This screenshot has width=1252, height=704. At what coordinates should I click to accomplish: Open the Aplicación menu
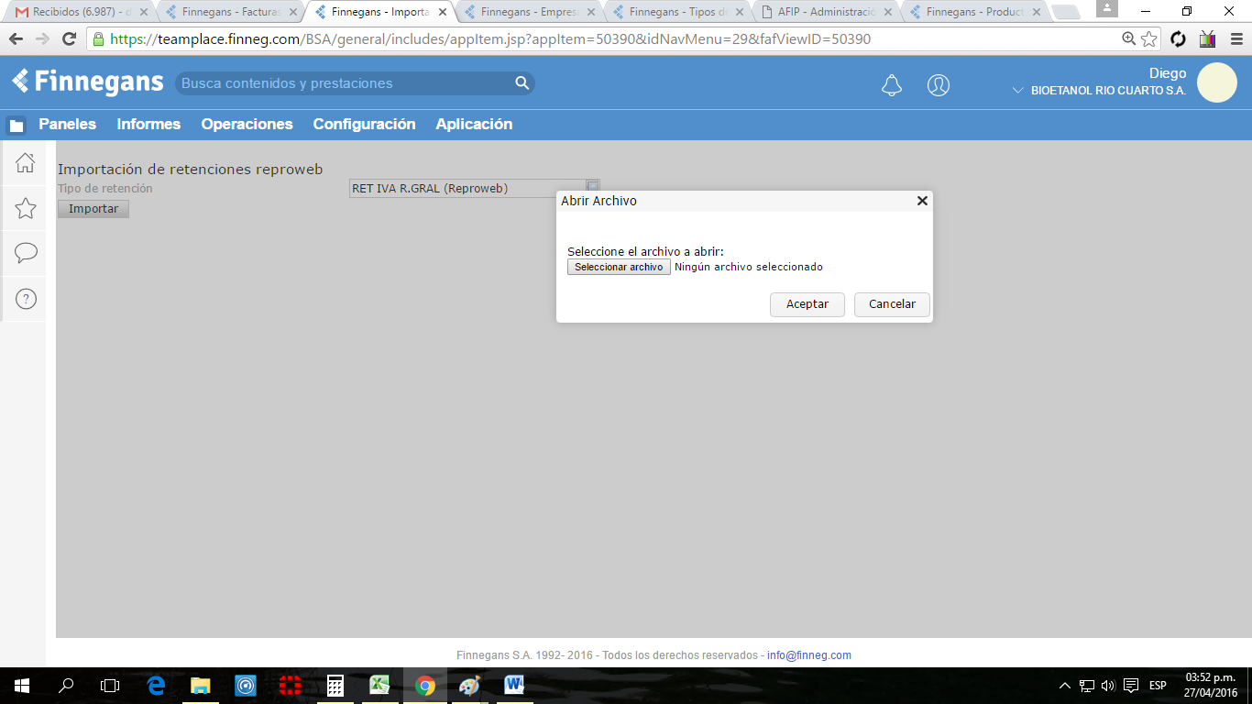pyautogui.click(x=474, y=125)
